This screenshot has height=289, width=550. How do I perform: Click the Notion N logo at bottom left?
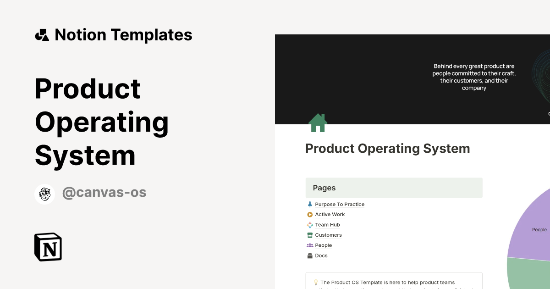(48, 247)
